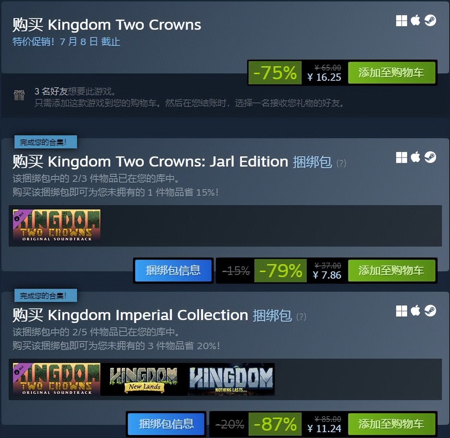The height and width of the screenshot is (438, 450).
Task: Click 3 名好友 friends link
Action: (x=51, y=91)
